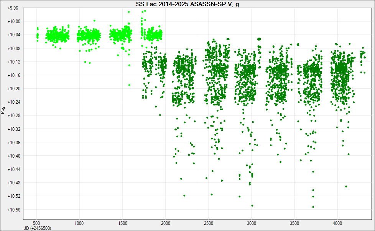Select the +10.44 magnitude tick label
Image resolution: width=375 pixels, height=231 pixels.
(14, 169)
